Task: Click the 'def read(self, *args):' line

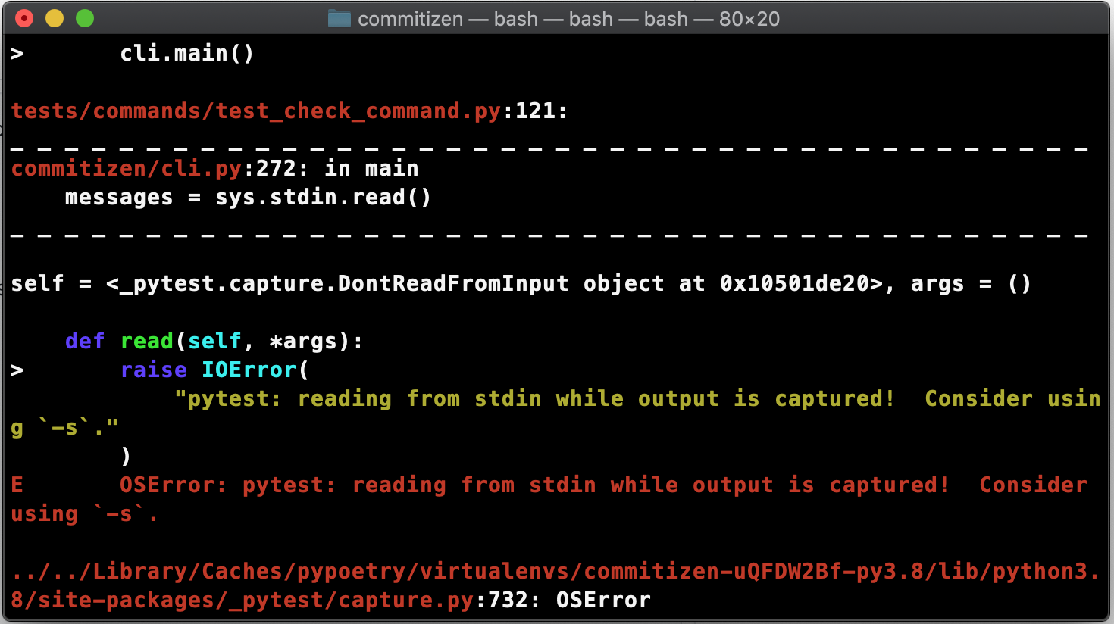Action: pos(214,342)
